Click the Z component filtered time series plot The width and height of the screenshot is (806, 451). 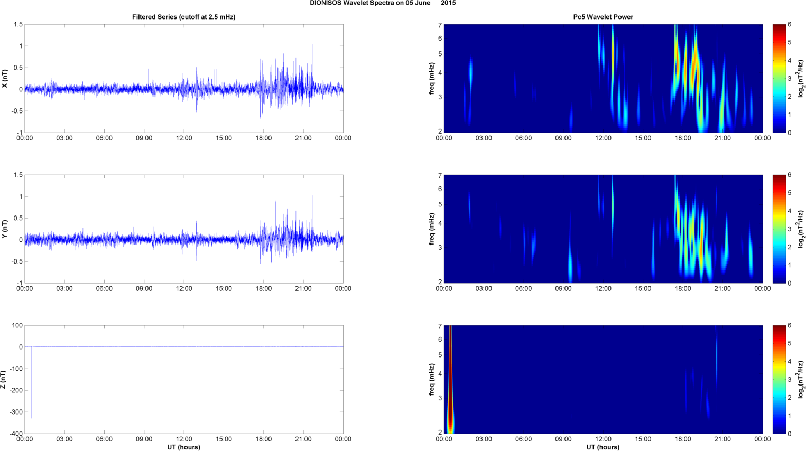tap(184, 380)
